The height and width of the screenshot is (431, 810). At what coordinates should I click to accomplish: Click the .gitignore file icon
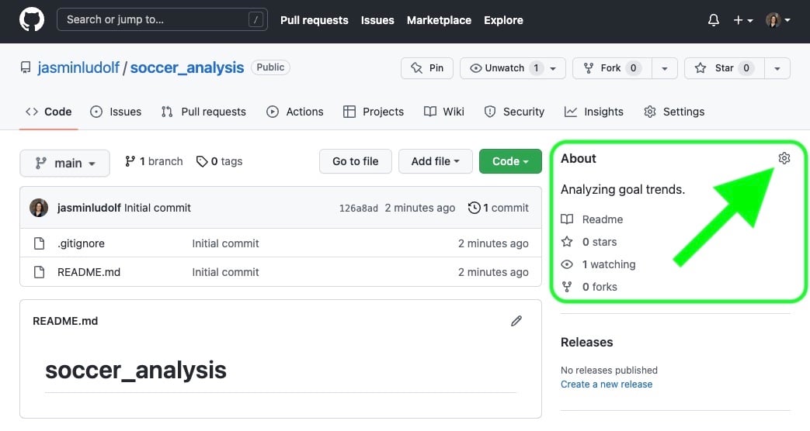click(40, 243)
